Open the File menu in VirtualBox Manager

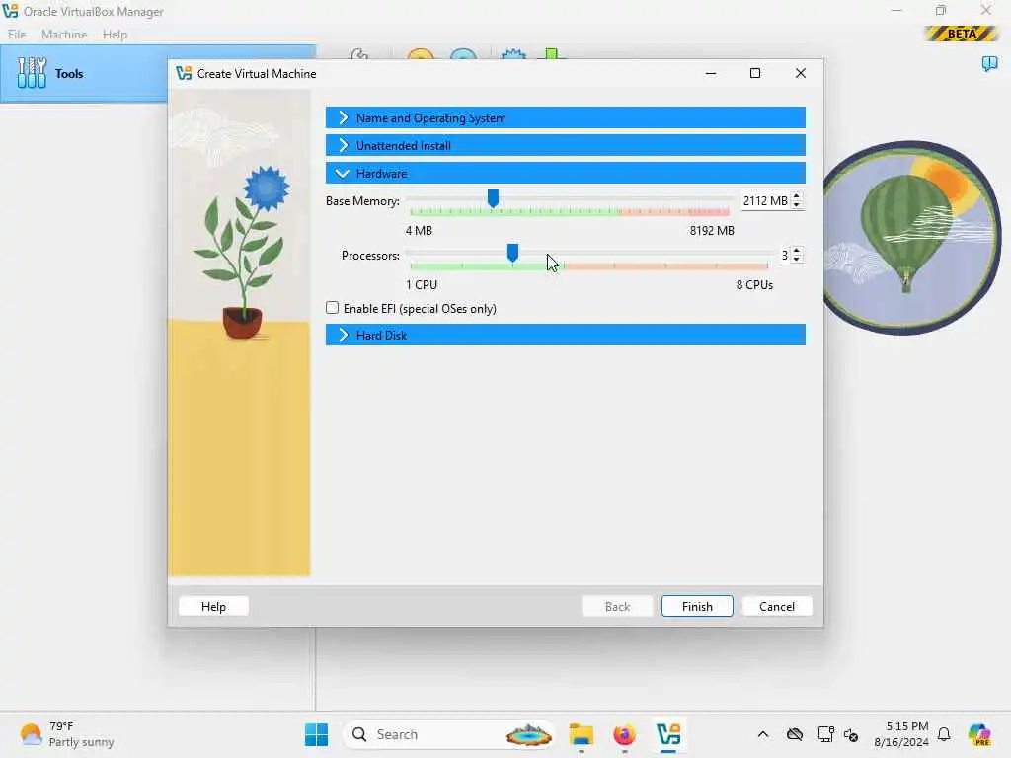[17, 35]
